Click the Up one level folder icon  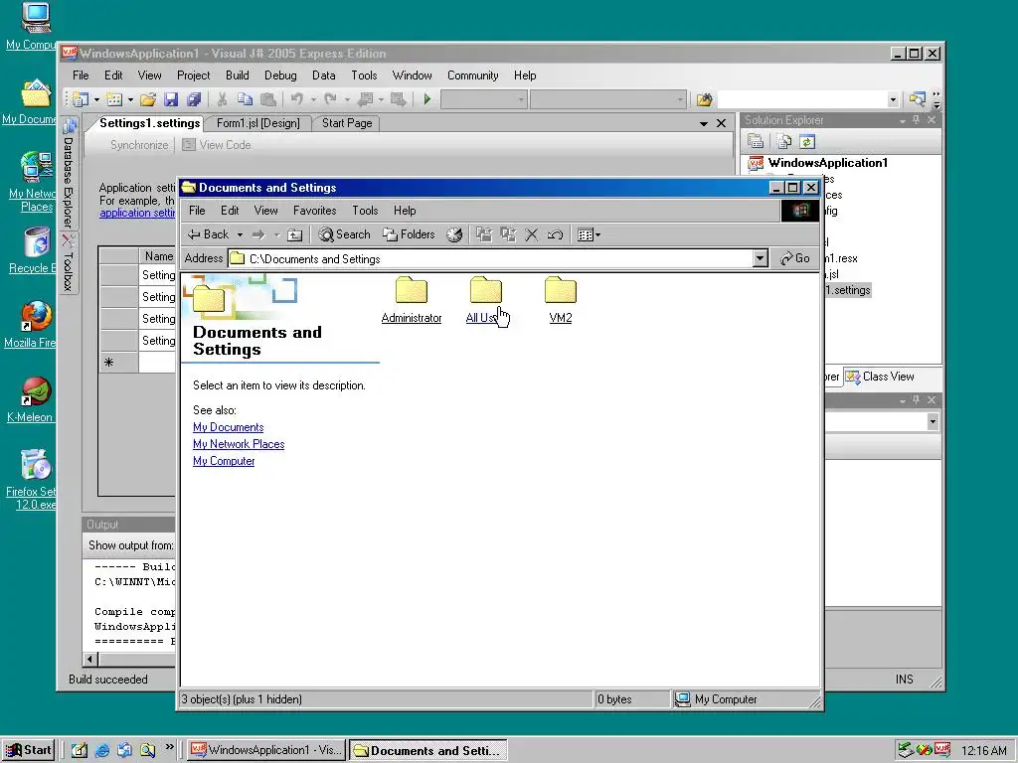pos(294,234)
